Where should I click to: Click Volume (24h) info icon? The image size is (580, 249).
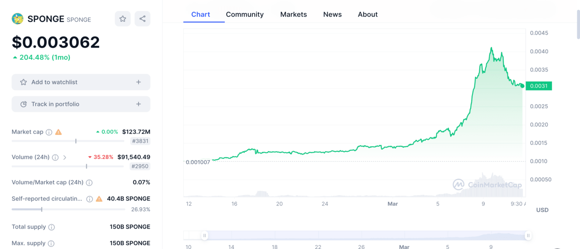55,158
